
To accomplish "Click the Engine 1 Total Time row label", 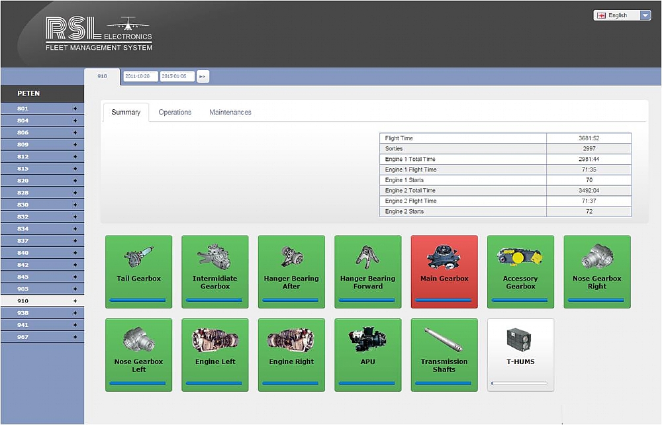I will point(410,159).
